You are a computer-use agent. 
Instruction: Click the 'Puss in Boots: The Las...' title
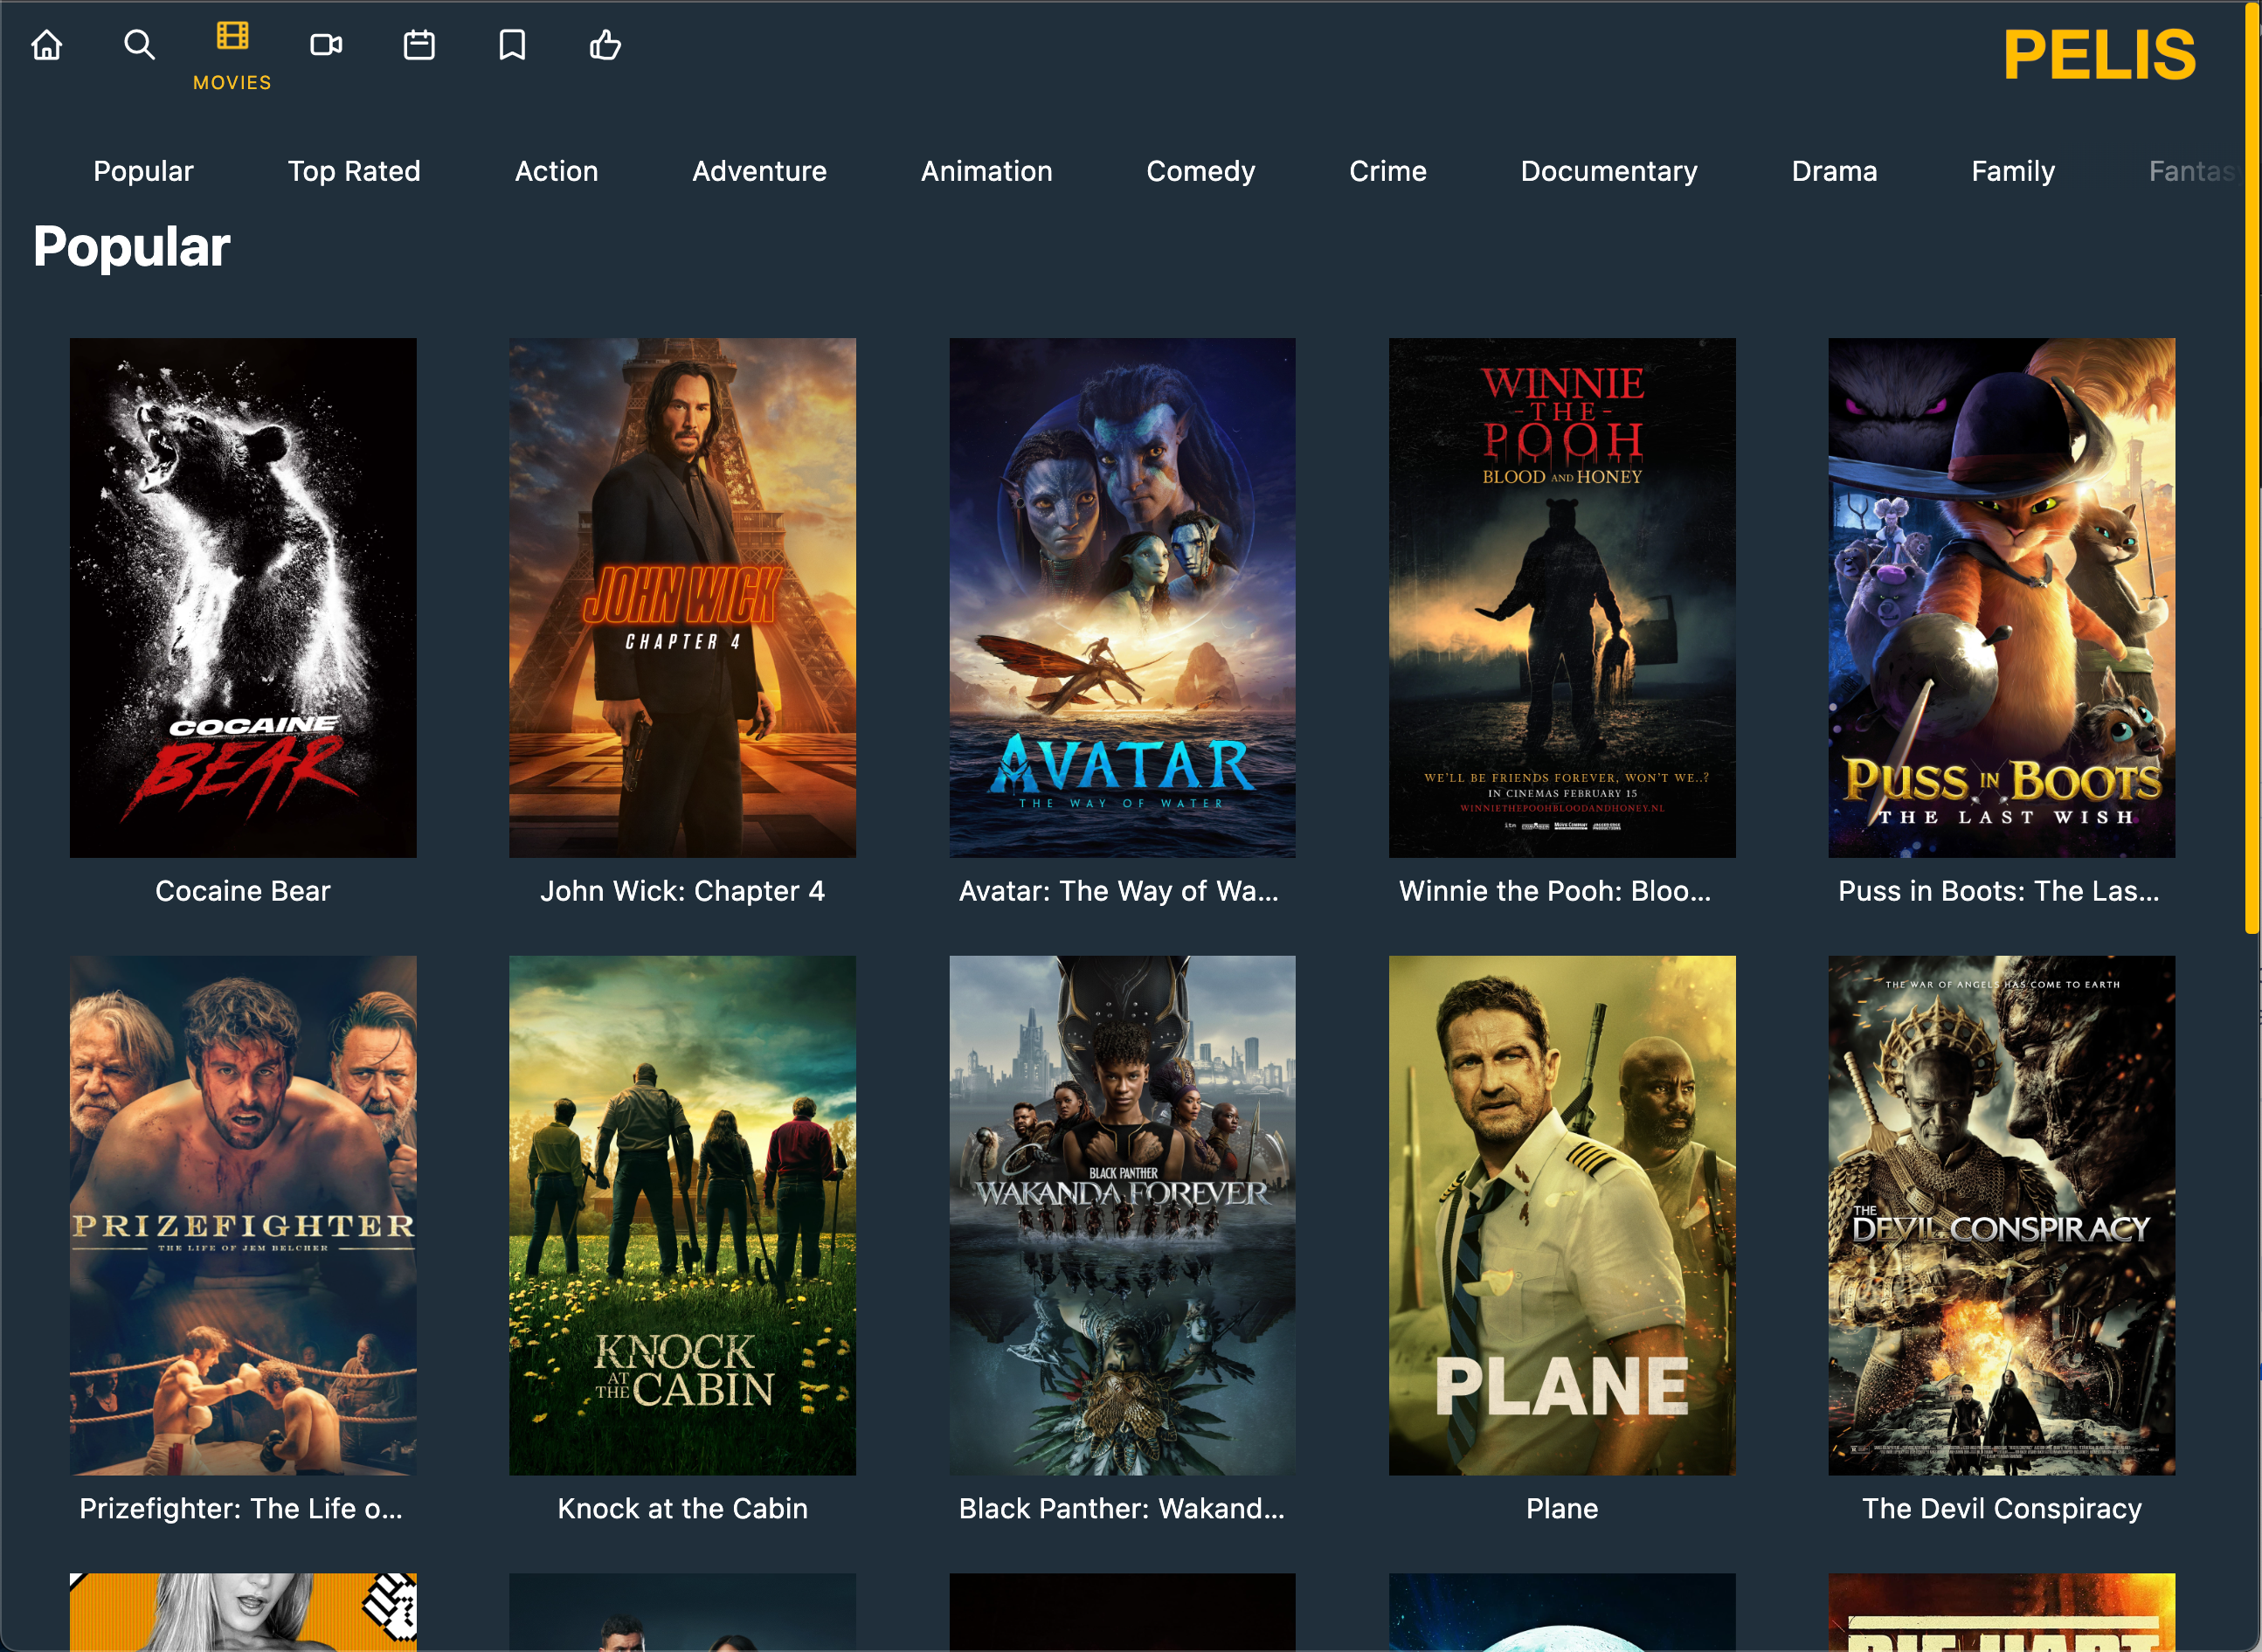1998,891
